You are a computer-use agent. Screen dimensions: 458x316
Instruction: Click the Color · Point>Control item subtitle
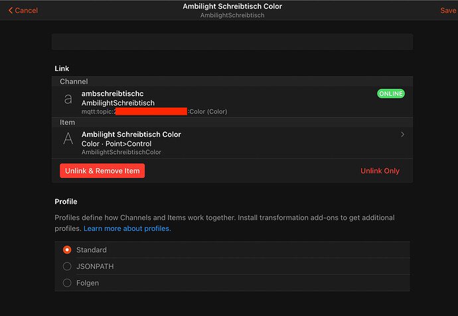click(x=116, y=143)
